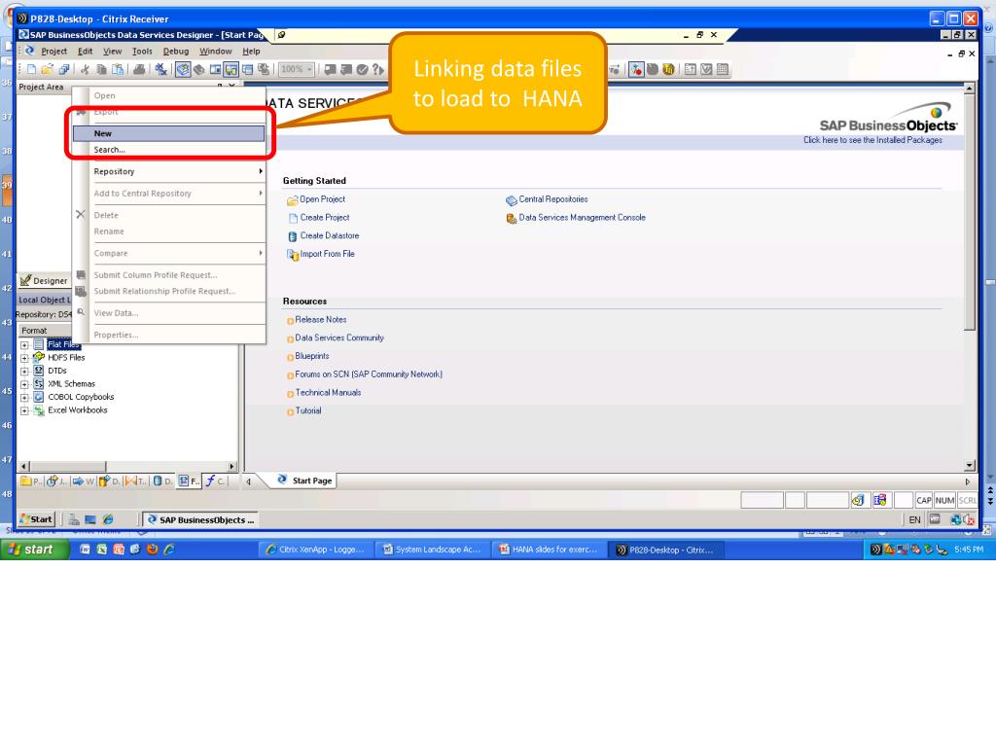996x747 pixels.
Task: Open the Technical Manuals link
Action: [x=328, y=393]
